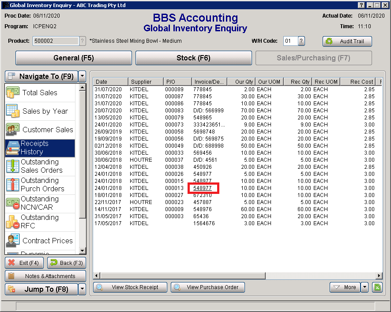Switch to the General (F5) tab
The height and width of the screenshot is (312, 391).
tap(74, 58)
